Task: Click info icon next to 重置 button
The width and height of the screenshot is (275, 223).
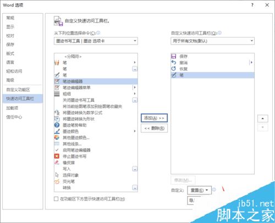Action: 214,190
